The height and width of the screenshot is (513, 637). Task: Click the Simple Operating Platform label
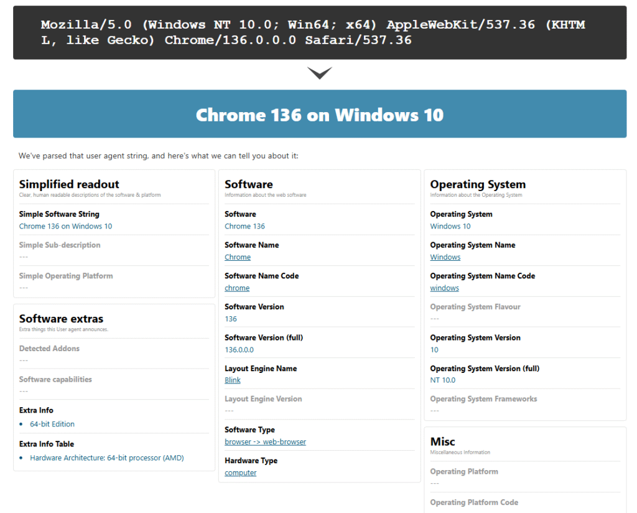click(x=66, y=276)
